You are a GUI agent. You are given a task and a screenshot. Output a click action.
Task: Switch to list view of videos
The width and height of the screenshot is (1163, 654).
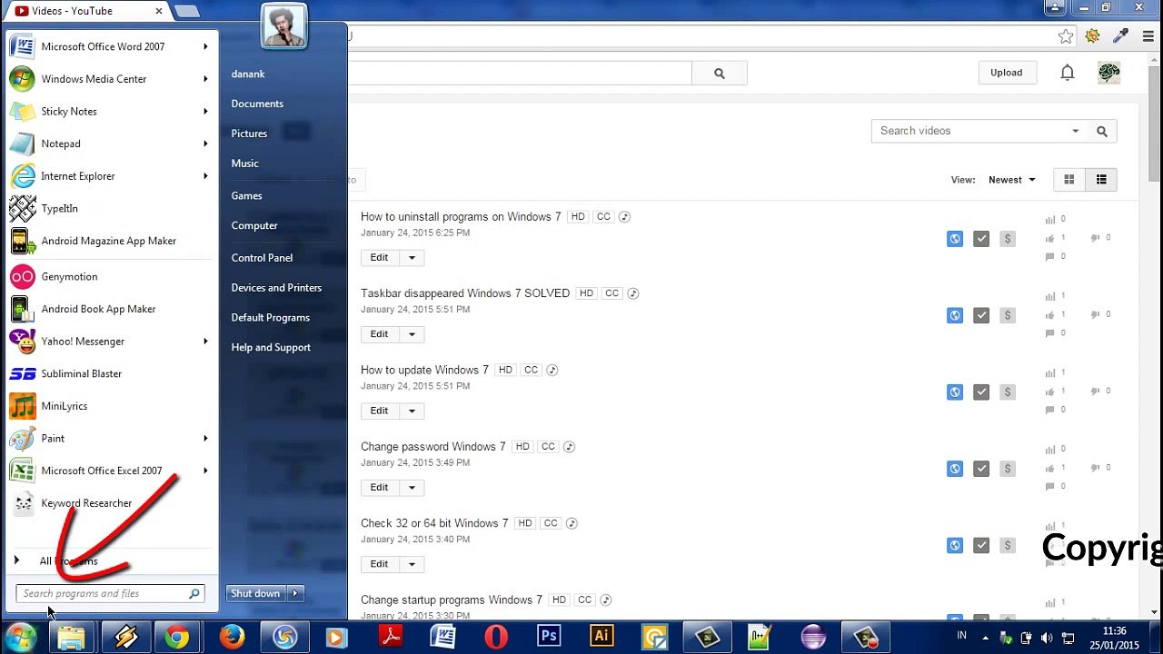pyautogui.click(x=1101, y=180)
